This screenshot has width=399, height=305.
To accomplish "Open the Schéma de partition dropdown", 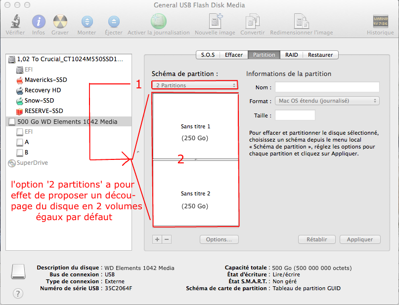I will point(195,85).
